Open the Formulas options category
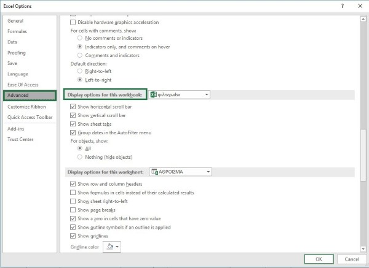 click(x=17, y=31)
